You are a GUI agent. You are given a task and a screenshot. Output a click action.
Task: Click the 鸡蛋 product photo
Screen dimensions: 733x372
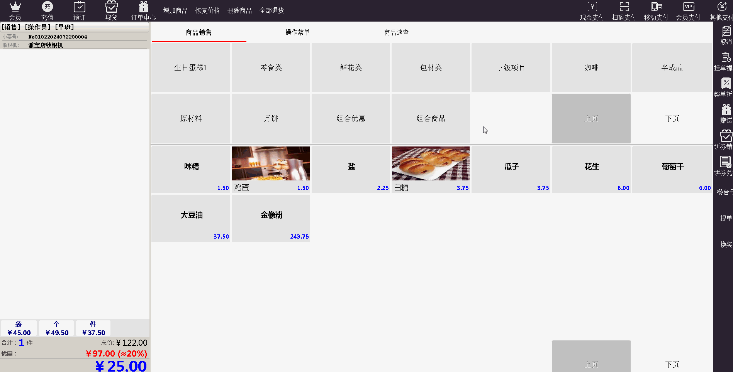(x=271, y=163)
